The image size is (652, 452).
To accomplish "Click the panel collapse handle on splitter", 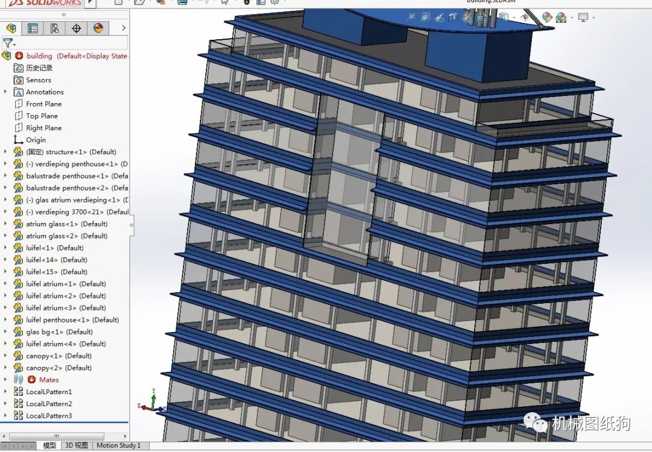I will tap(132, 225).
